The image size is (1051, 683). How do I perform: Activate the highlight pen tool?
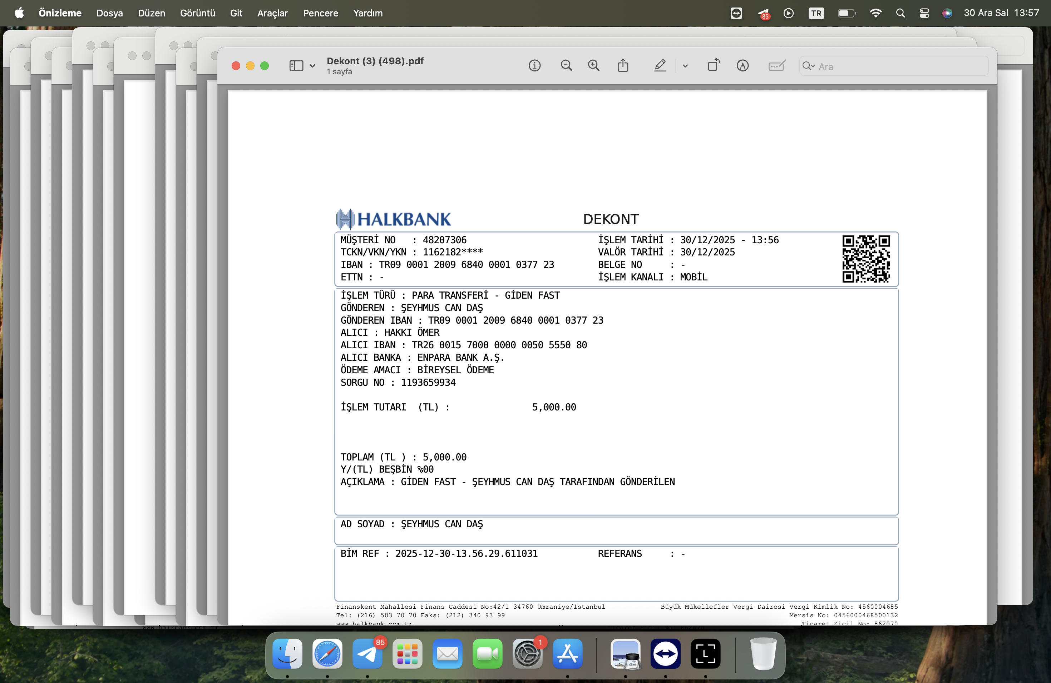click(x=660, y=66)
